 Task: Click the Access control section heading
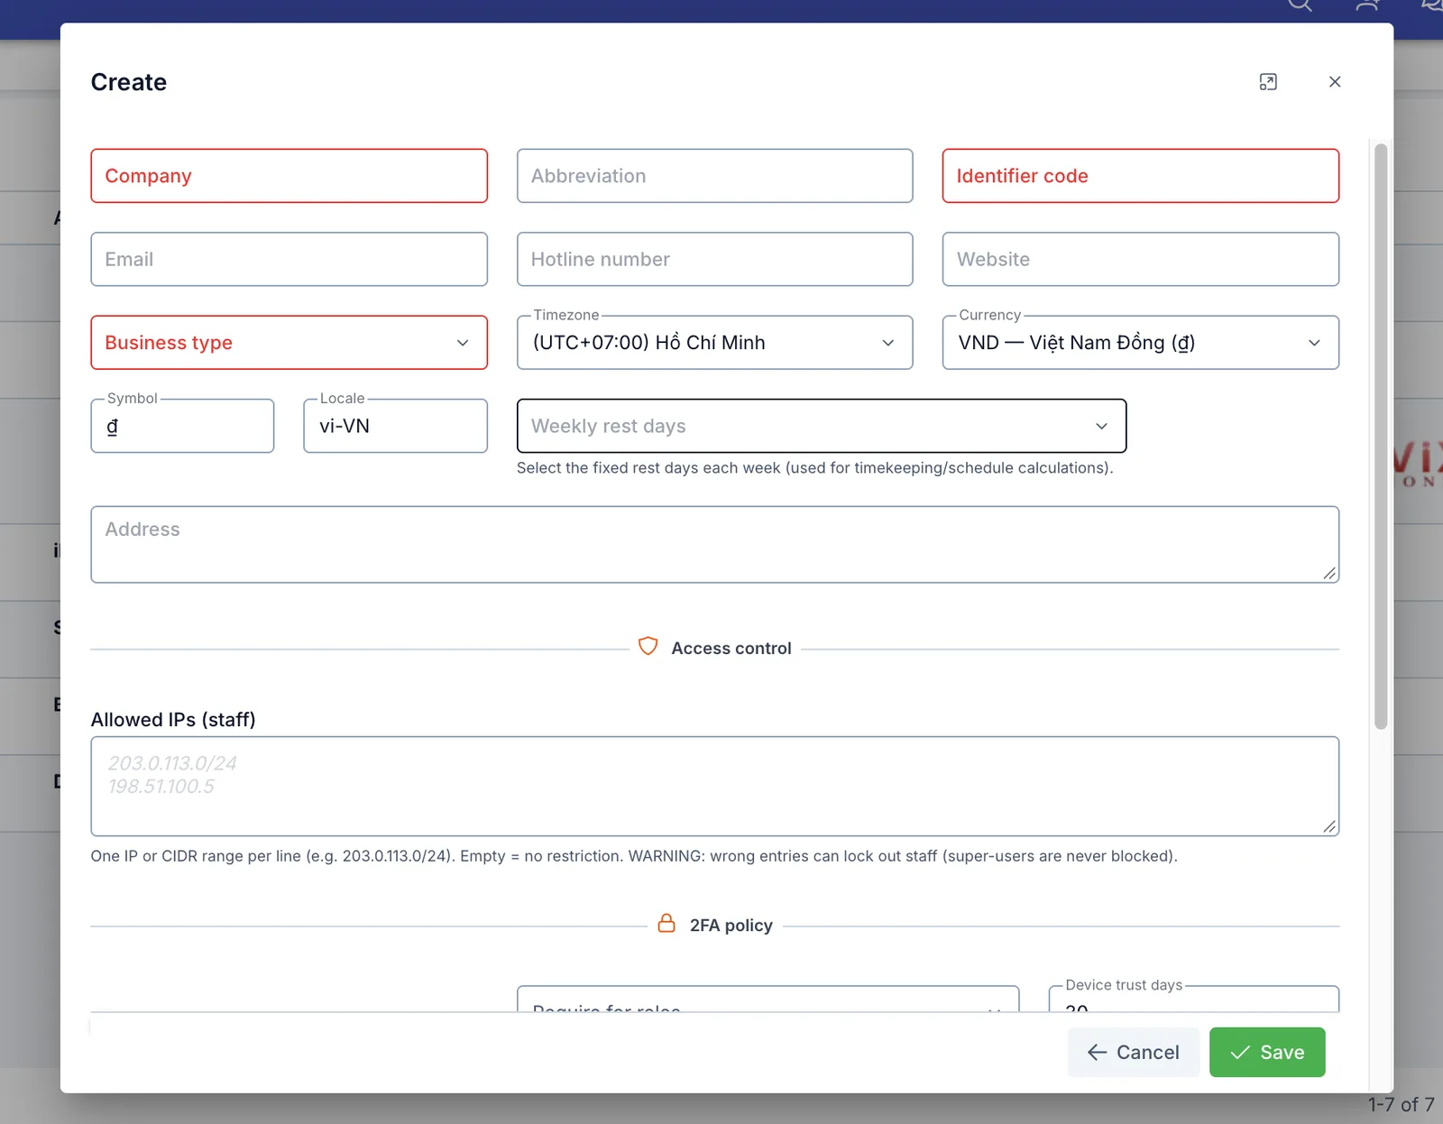pos(731,649)
